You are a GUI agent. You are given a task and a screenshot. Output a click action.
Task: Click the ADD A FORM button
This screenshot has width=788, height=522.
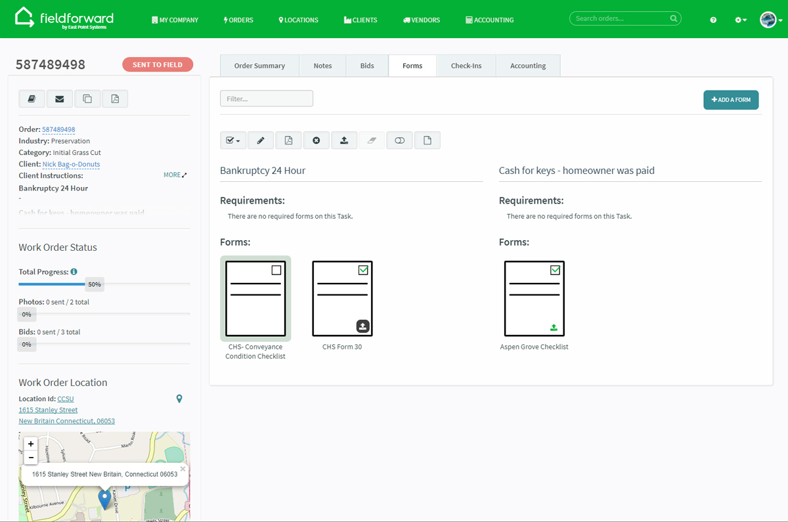point(731,100)
